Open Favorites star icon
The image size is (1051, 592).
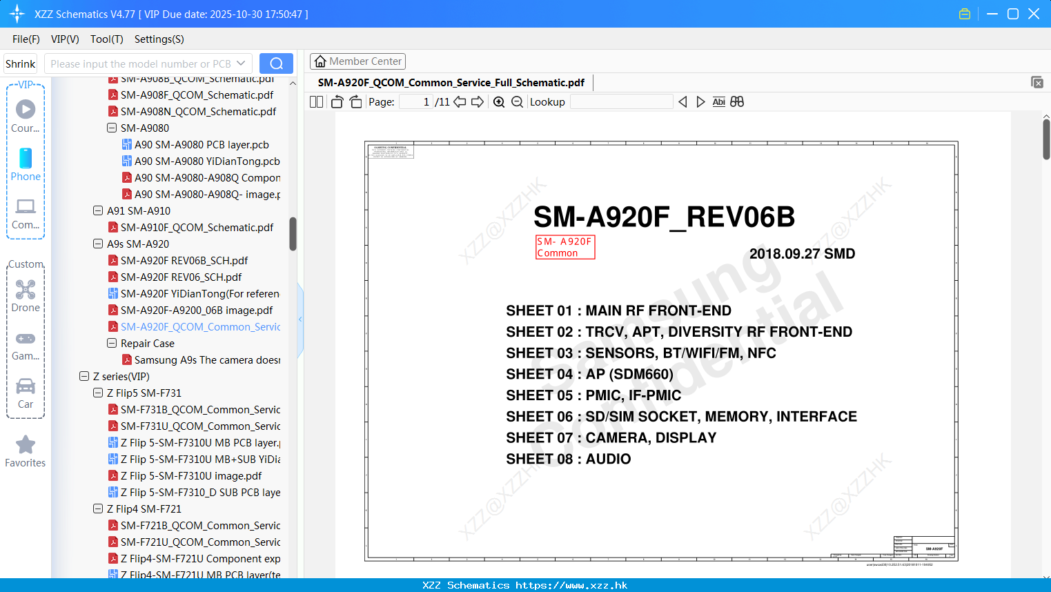[26, 451]
